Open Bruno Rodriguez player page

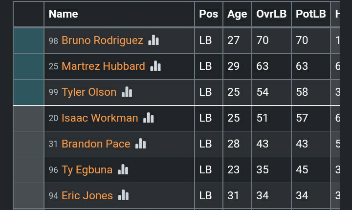coord(102,40)
